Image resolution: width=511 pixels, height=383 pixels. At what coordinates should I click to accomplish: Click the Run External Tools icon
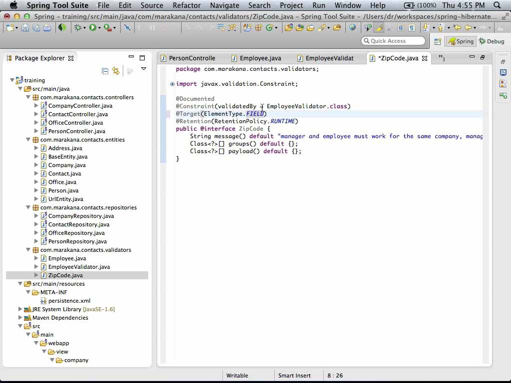point(107,28)
